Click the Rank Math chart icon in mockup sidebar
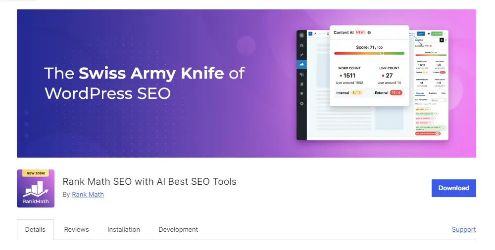 click(x=302, y=65)
